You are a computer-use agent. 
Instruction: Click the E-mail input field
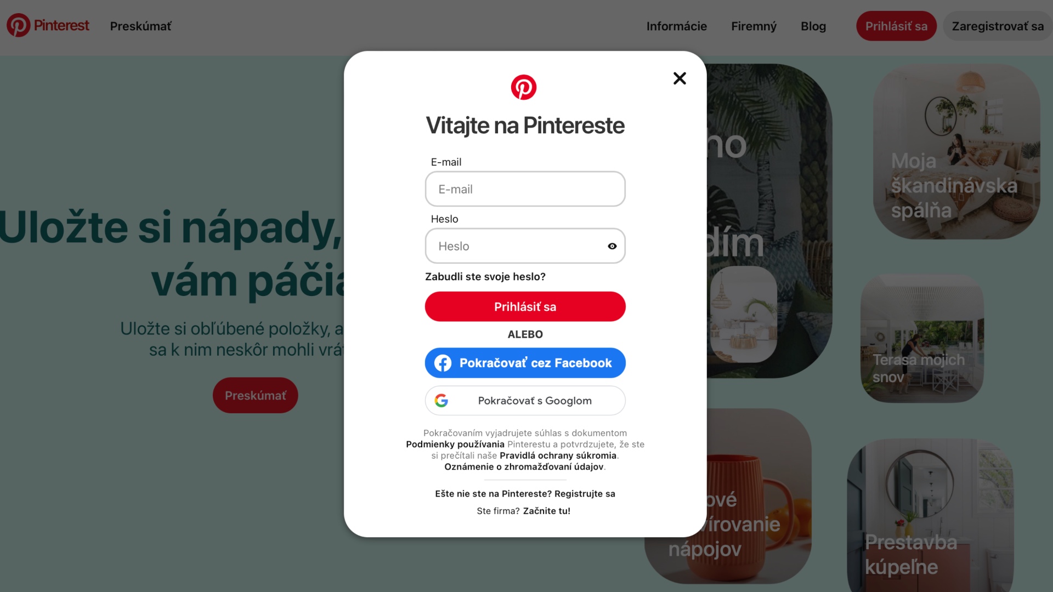click(x=525, y=189)
